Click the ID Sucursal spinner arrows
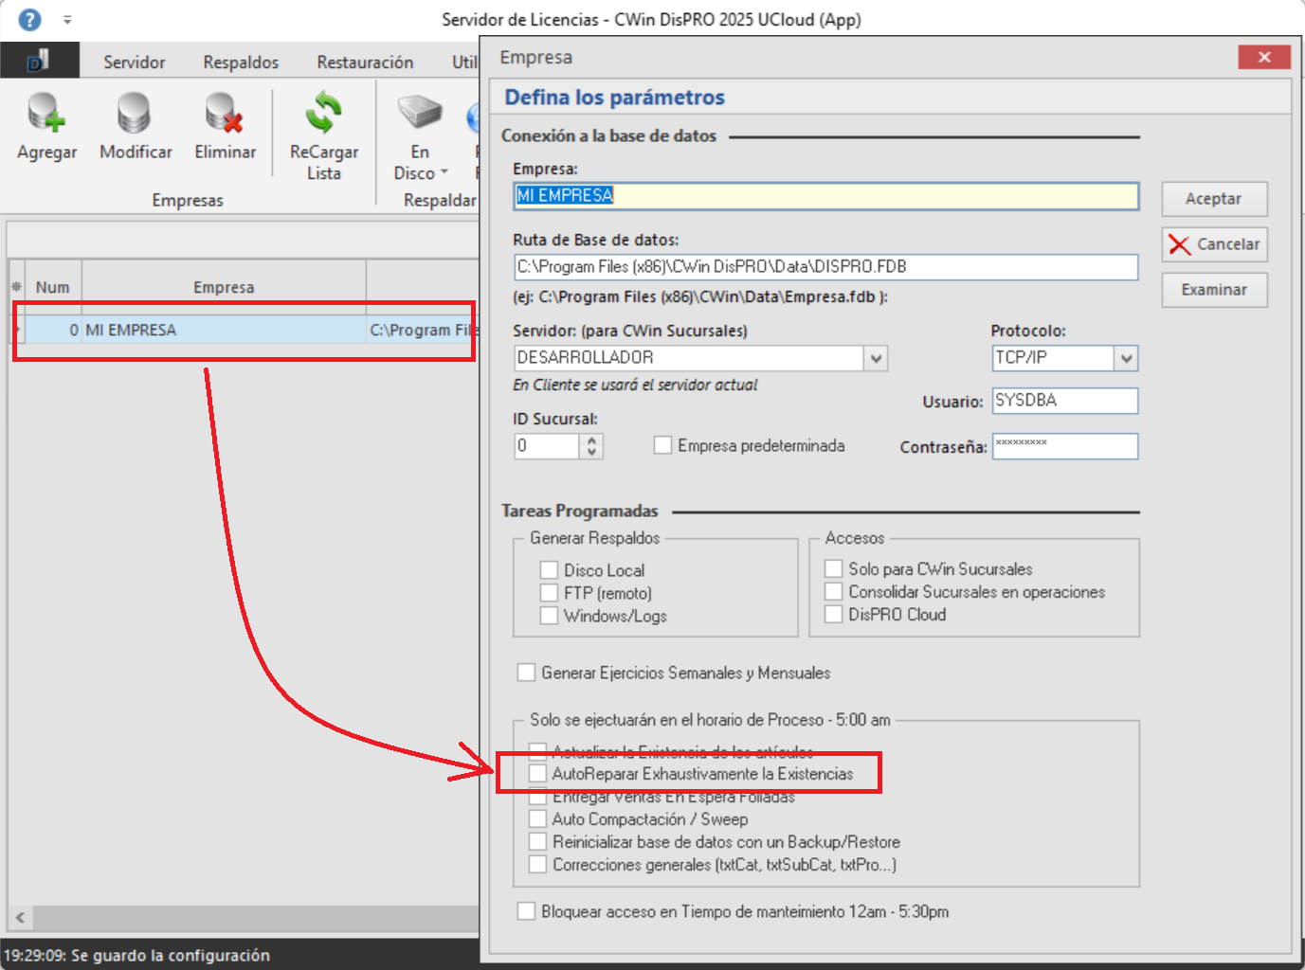The width and height of the screenshot is (1305, 970). (591, 446)
